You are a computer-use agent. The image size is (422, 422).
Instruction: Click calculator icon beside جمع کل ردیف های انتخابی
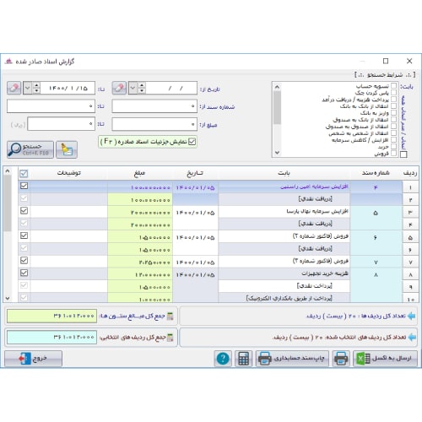[x=170, y=338]
